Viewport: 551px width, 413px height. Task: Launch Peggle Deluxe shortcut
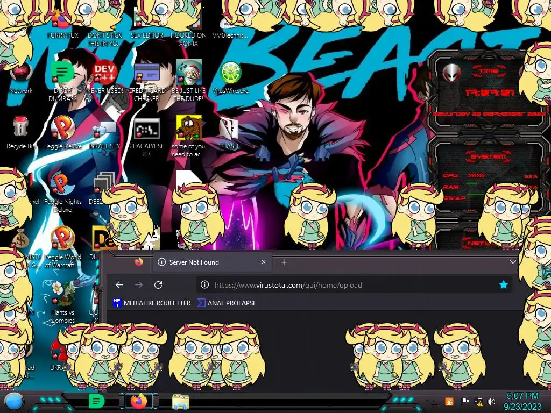coord(63,133)
